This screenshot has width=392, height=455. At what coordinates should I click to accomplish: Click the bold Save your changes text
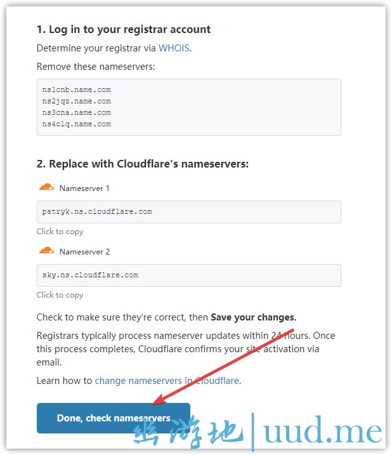pos(253,317)
